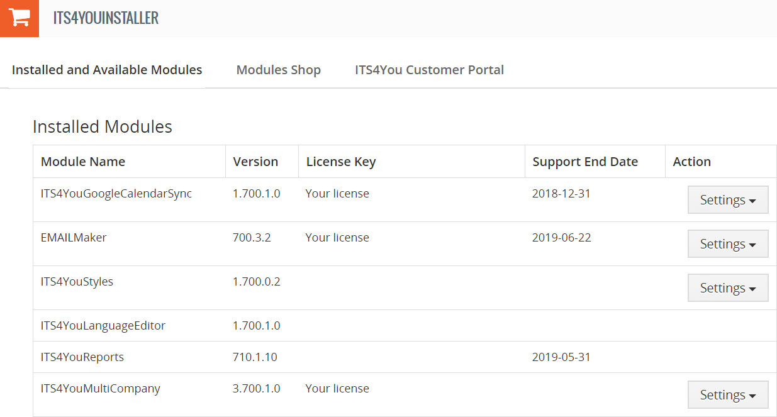Click the ITS4YouReports module name
This screenshot has height=417, width=777.
coord(82,357)
